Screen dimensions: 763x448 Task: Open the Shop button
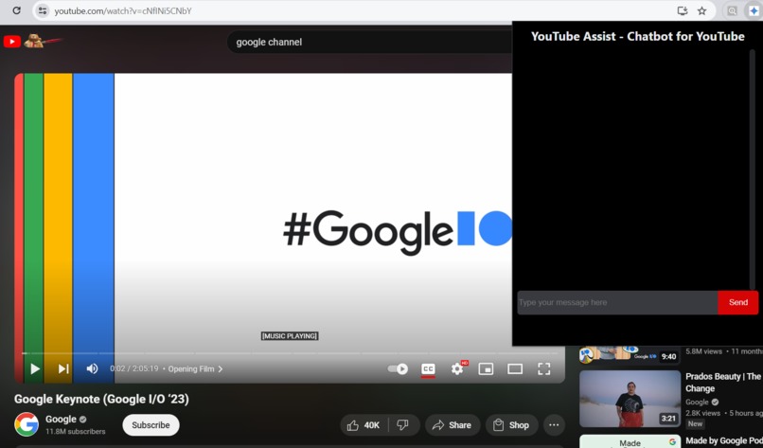click(x=511, y=425)
